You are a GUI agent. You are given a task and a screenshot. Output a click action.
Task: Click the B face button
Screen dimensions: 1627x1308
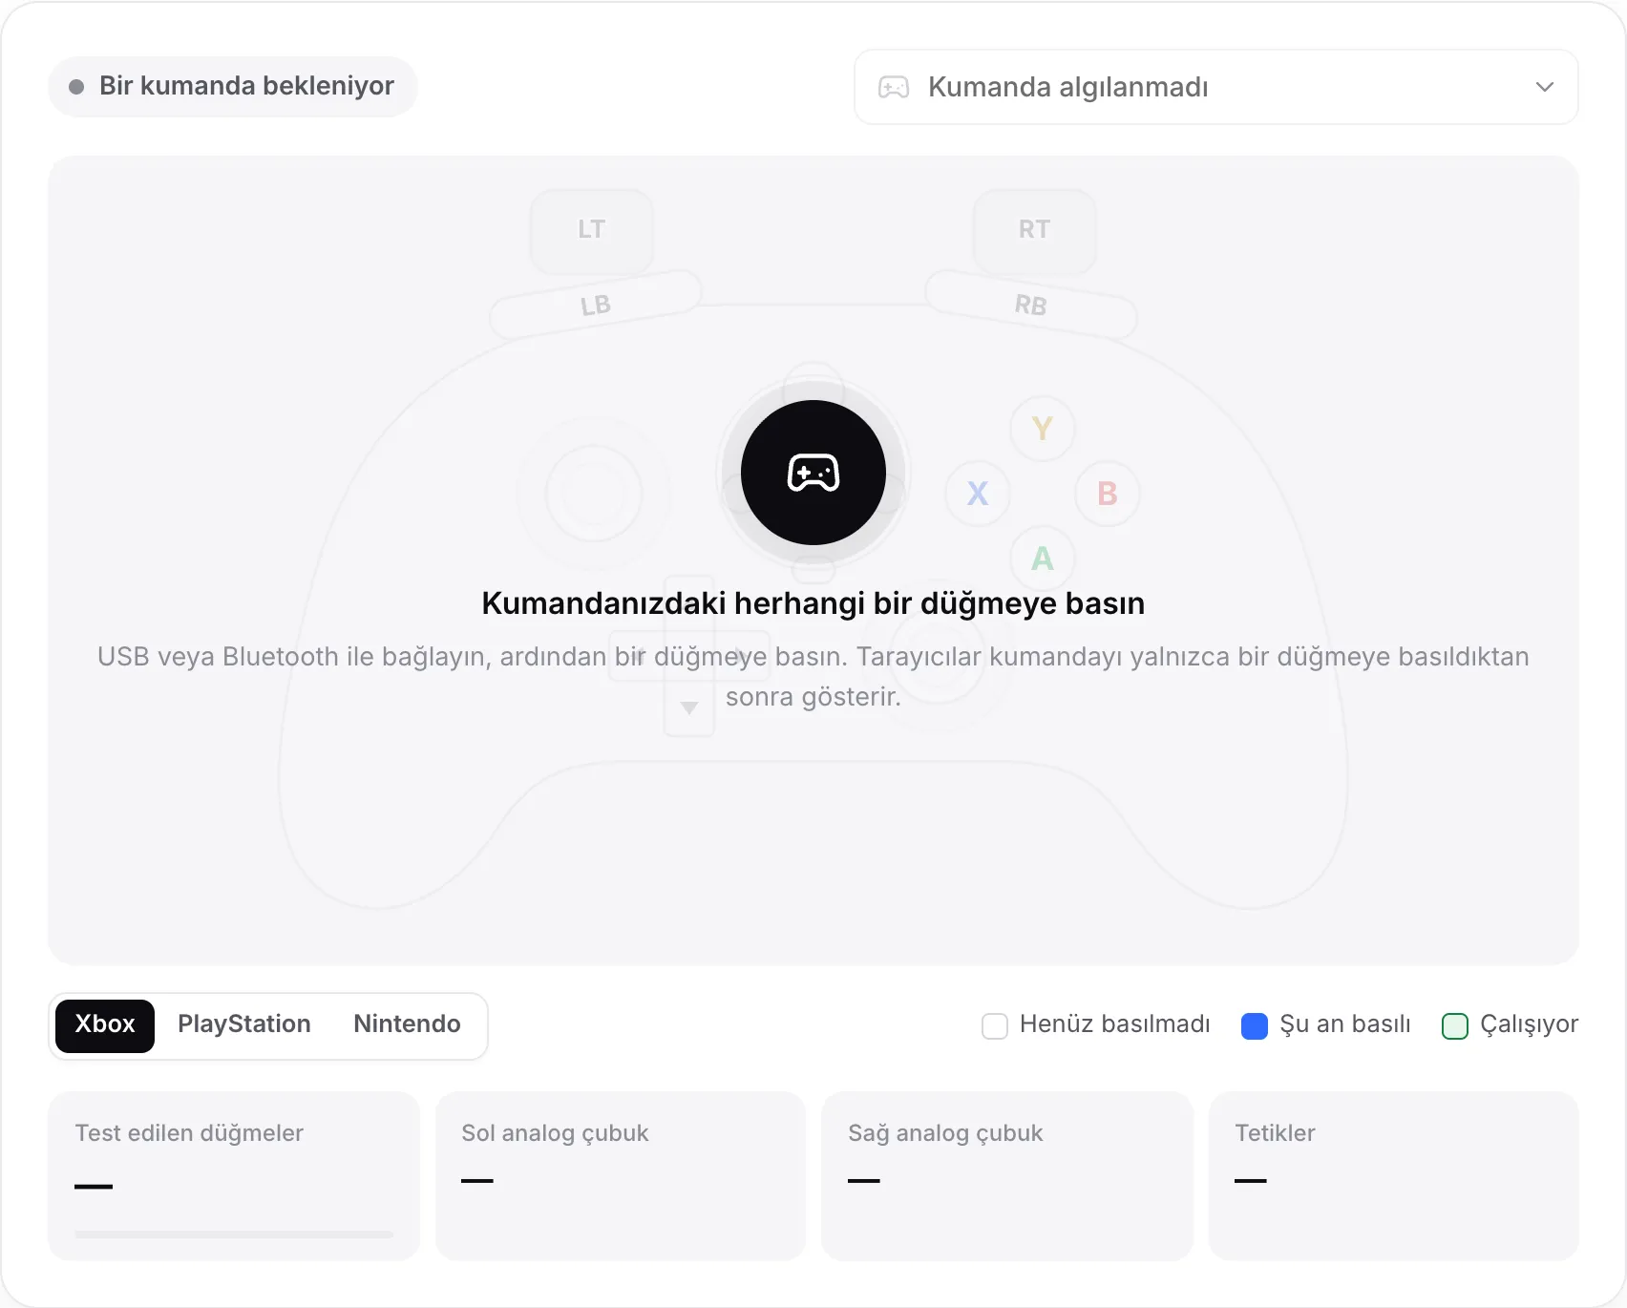pos(1108,494)
